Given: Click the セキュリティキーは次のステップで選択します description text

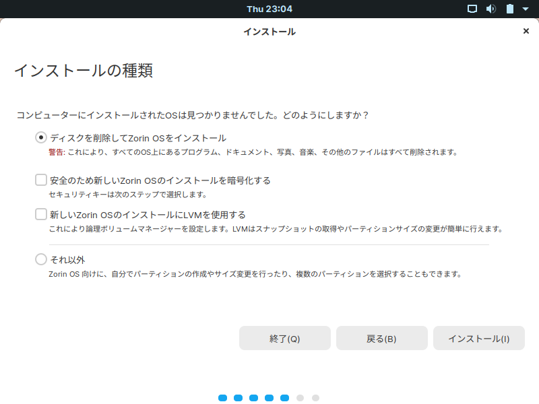Looking at the screenshot, I should (128, 195).
